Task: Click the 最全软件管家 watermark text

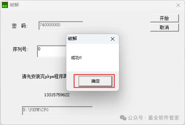Action: point(164,118)
